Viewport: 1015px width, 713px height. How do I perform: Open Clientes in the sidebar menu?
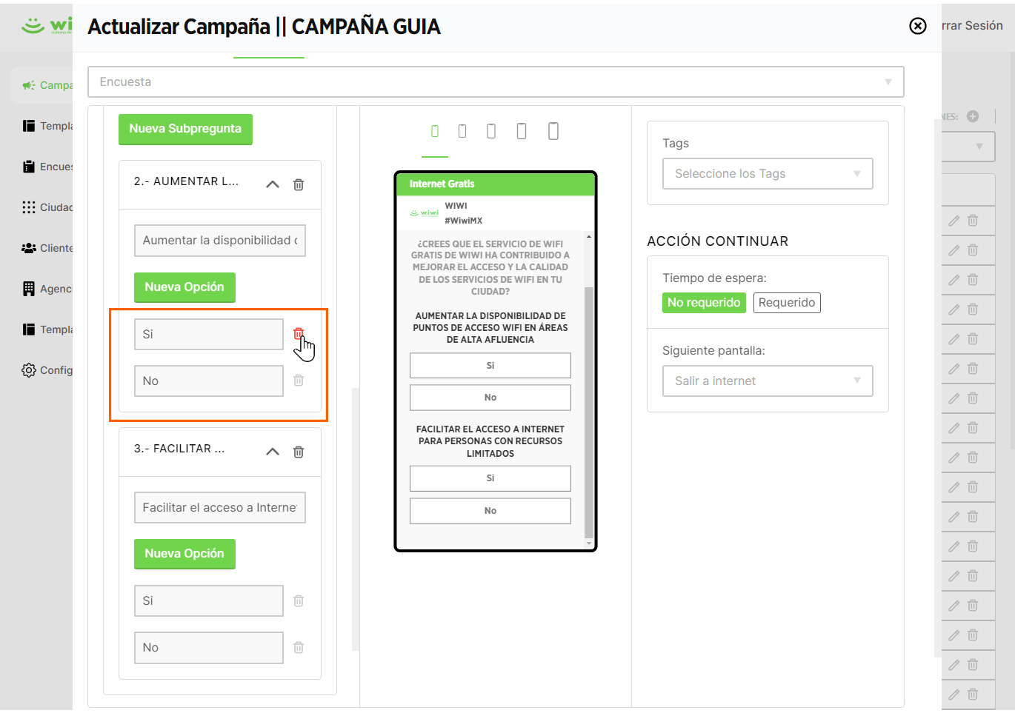47,248
